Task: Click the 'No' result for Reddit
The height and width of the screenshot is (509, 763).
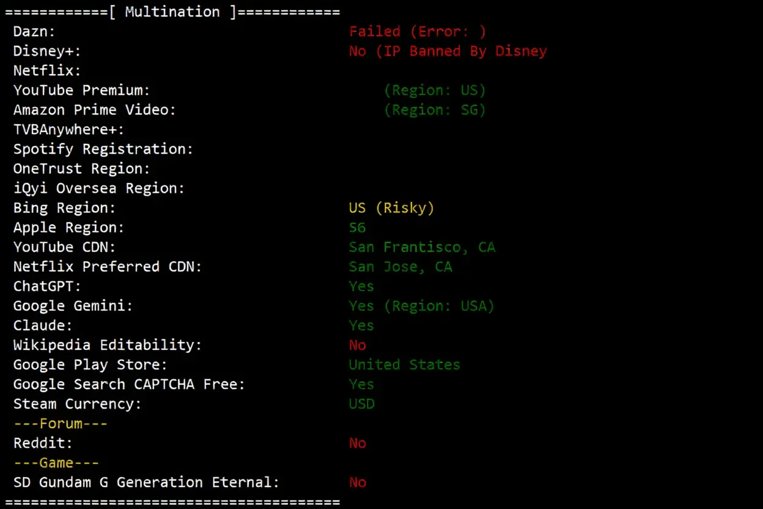Action: click(x=358, y=443)
